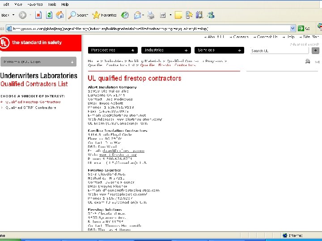Screen dimensions: 322x241
Task: Click Carolina Insulation Contractors heading
Action: coord(118,130)
